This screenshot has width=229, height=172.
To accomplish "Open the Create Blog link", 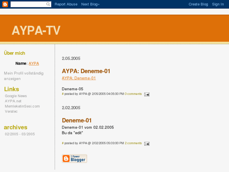I will tap(198, 4).
